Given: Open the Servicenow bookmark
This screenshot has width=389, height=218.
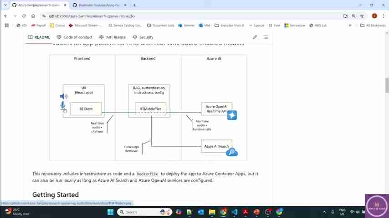Looking at the screenshot, I should (x=295, y=25).
